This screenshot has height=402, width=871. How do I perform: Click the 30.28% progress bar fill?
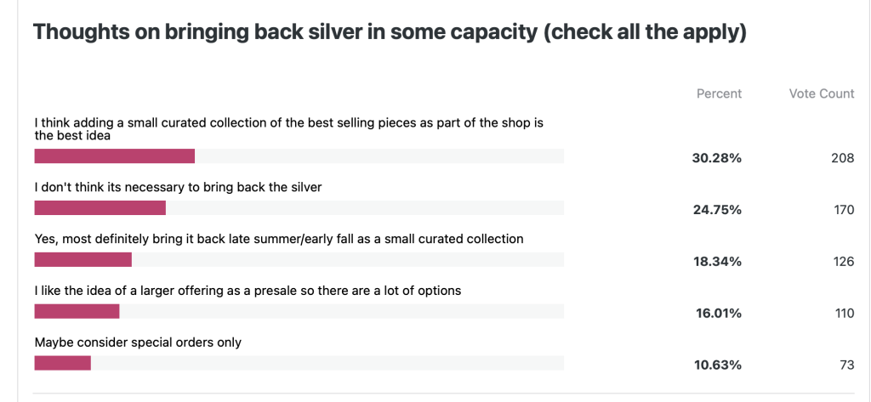click(x=114, y=156)
